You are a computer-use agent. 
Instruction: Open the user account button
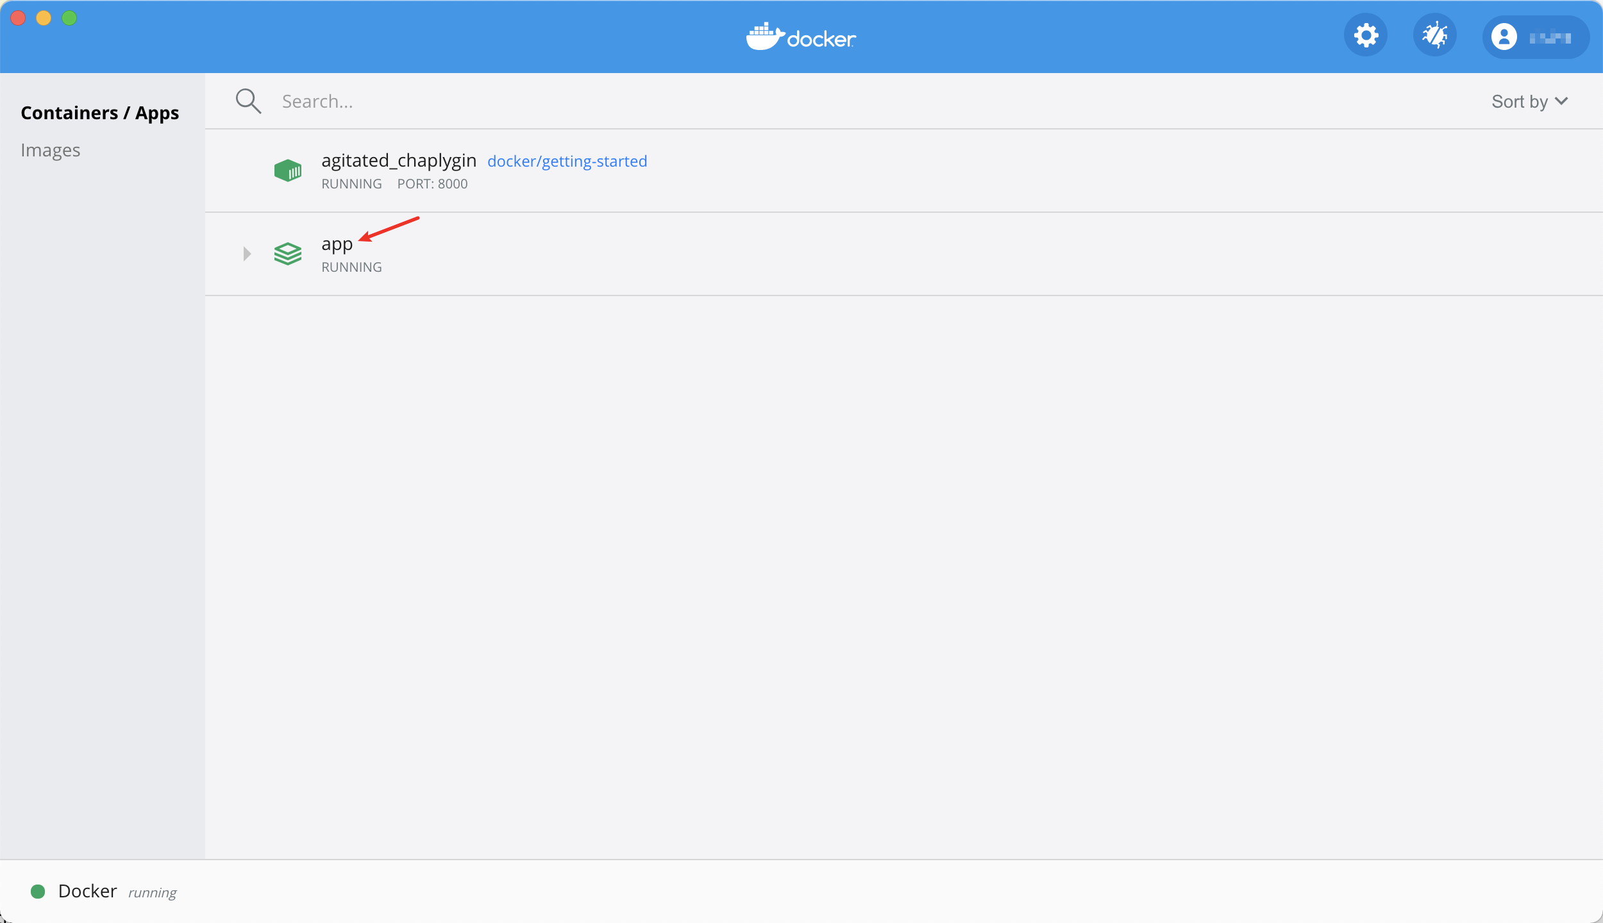click(1536, 37)
